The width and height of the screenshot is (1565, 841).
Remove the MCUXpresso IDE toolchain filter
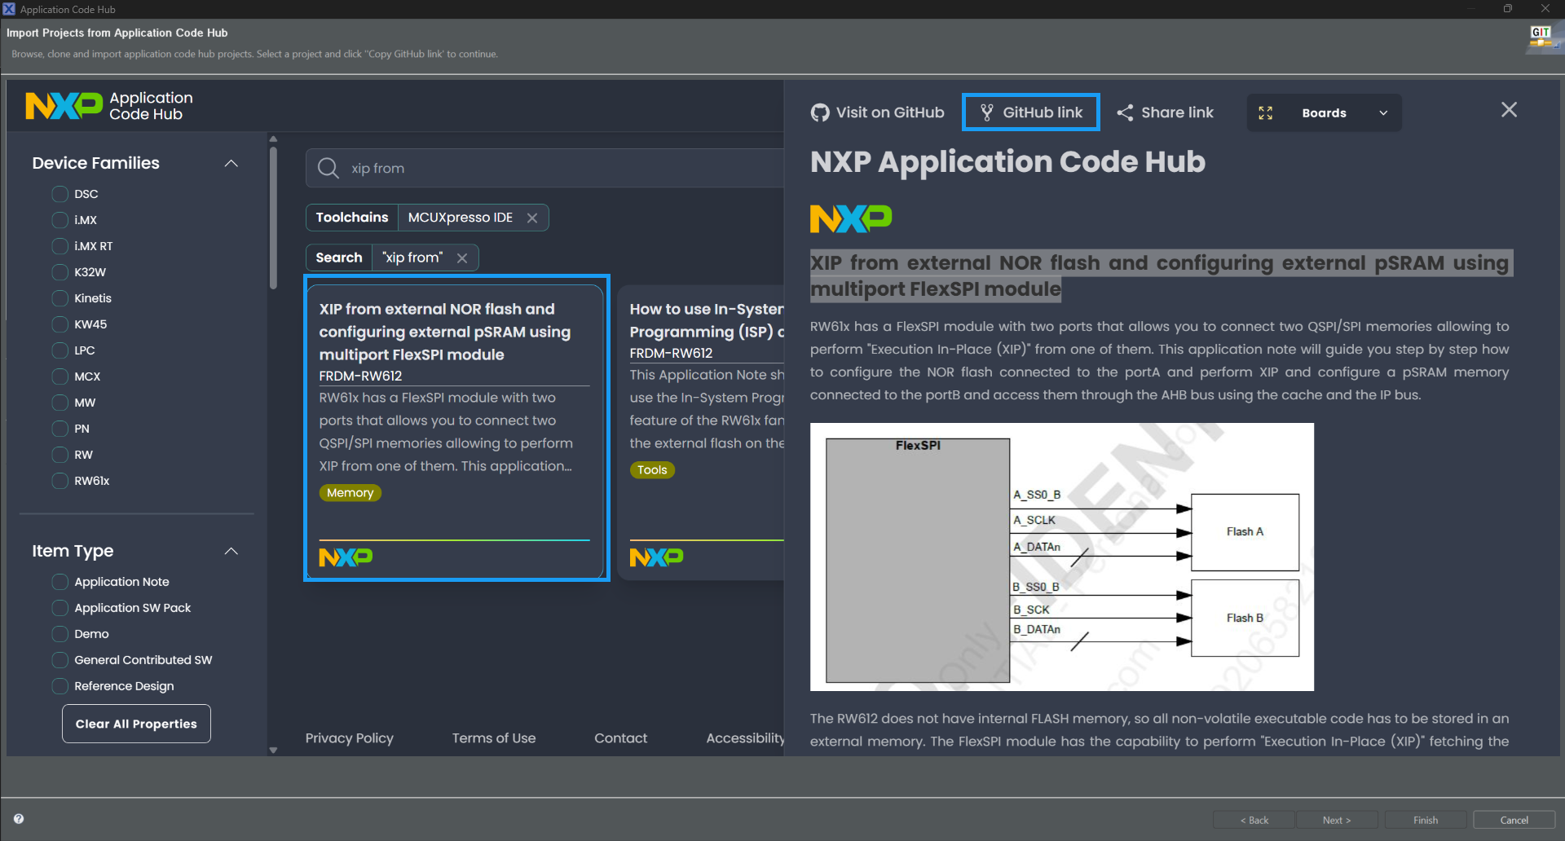532,218
